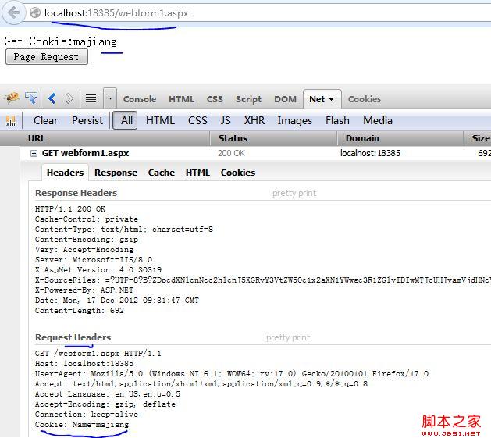Click the back arrow in Firebug toolbar
This screenshot has width=491, height=438.
coord(52,98)
